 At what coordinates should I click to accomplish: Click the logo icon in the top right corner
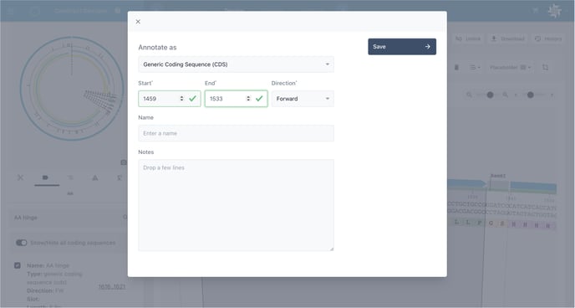point(554,11)
